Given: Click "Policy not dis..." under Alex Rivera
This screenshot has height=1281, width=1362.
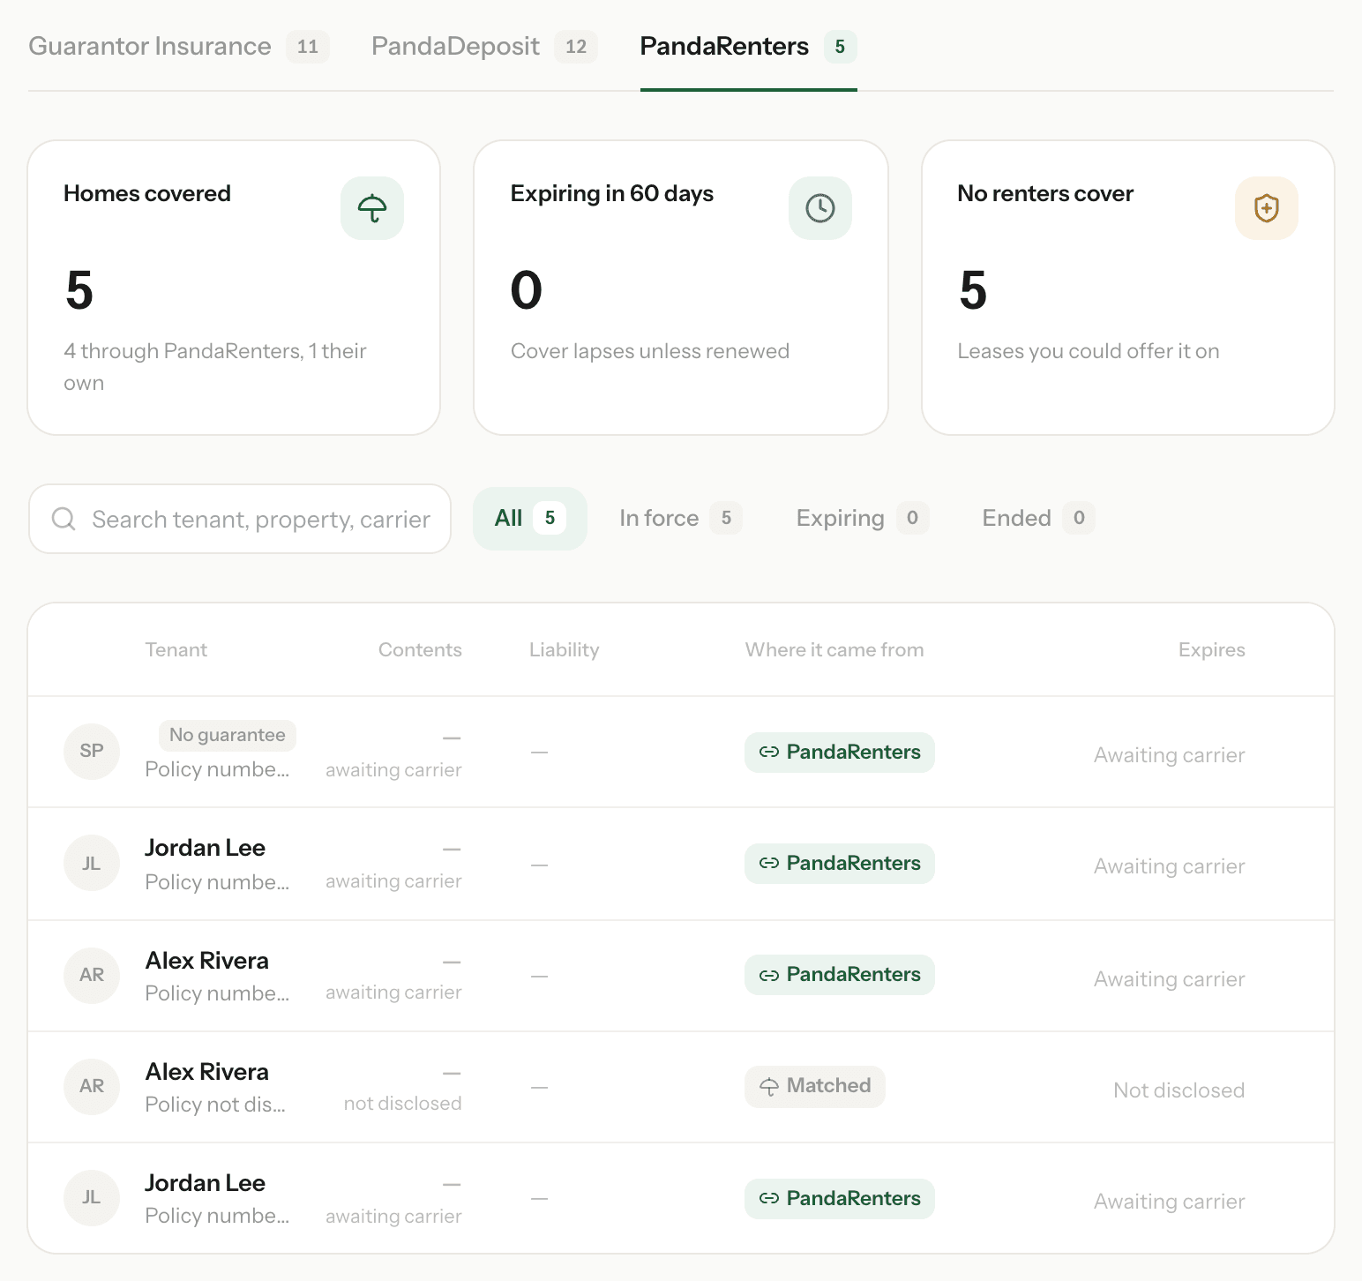Looking at the screenshot, I should pos(215,1105).
